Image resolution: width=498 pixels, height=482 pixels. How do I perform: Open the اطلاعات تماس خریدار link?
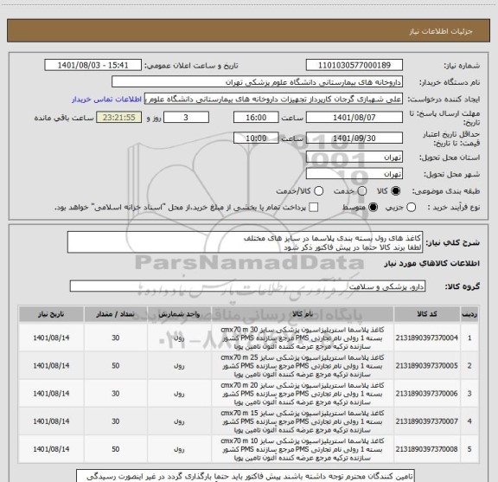pos(106,100)
